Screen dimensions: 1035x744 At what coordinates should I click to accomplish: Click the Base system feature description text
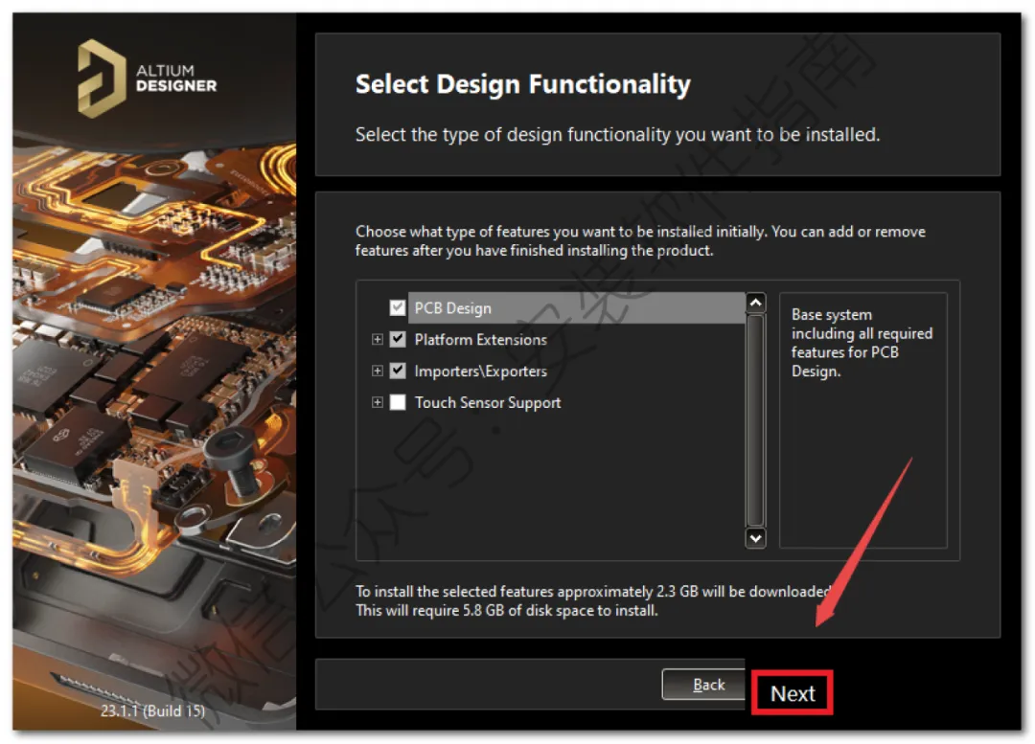click(x=862, y=343)
